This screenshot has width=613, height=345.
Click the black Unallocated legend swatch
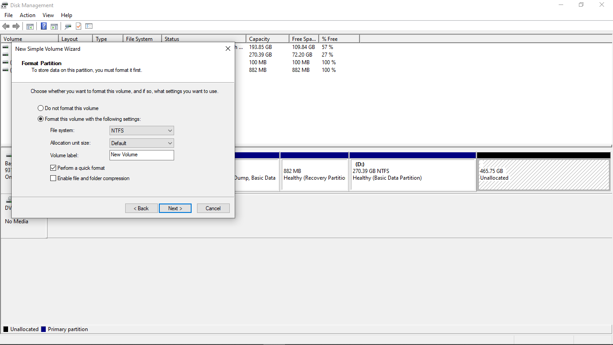[x=6, y=329]
